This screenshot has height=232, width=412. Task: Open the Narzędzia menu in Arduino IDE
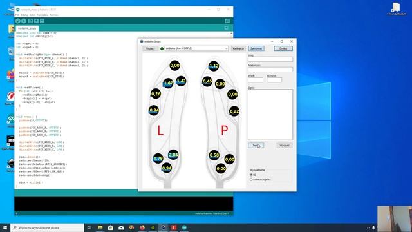pyautogui.click(x=42, y=15)
